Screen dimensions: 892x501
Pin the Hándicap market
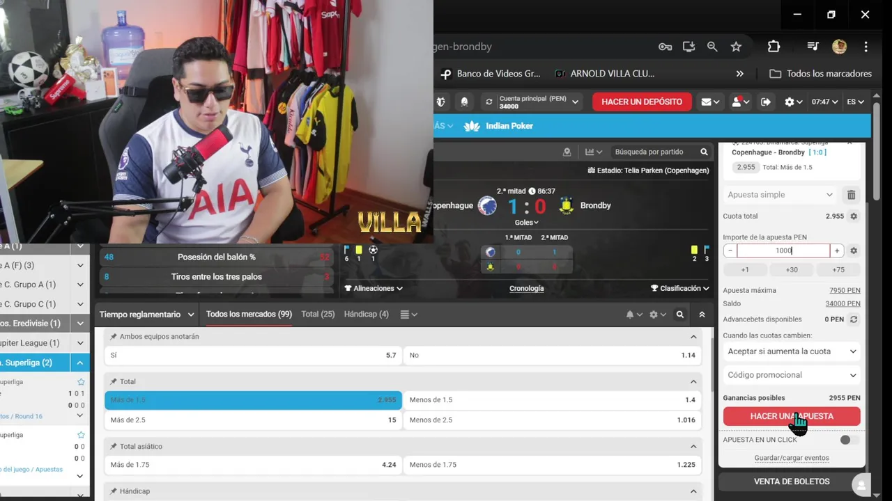(x=114, y=491)
